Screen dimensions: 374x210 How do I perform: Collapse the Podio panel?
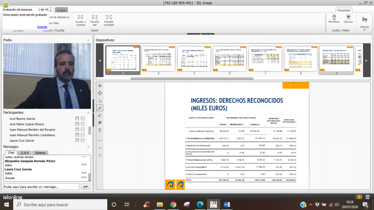click(88, 40)
